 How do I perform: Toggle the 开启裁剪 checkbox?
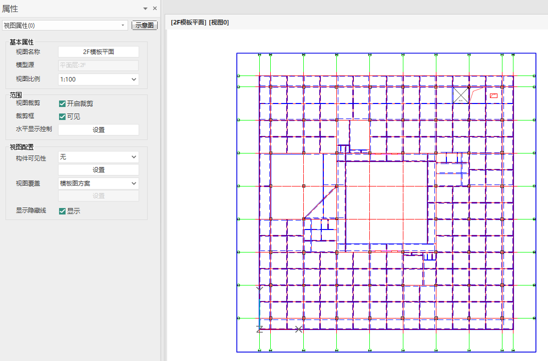tap(62, 103)
